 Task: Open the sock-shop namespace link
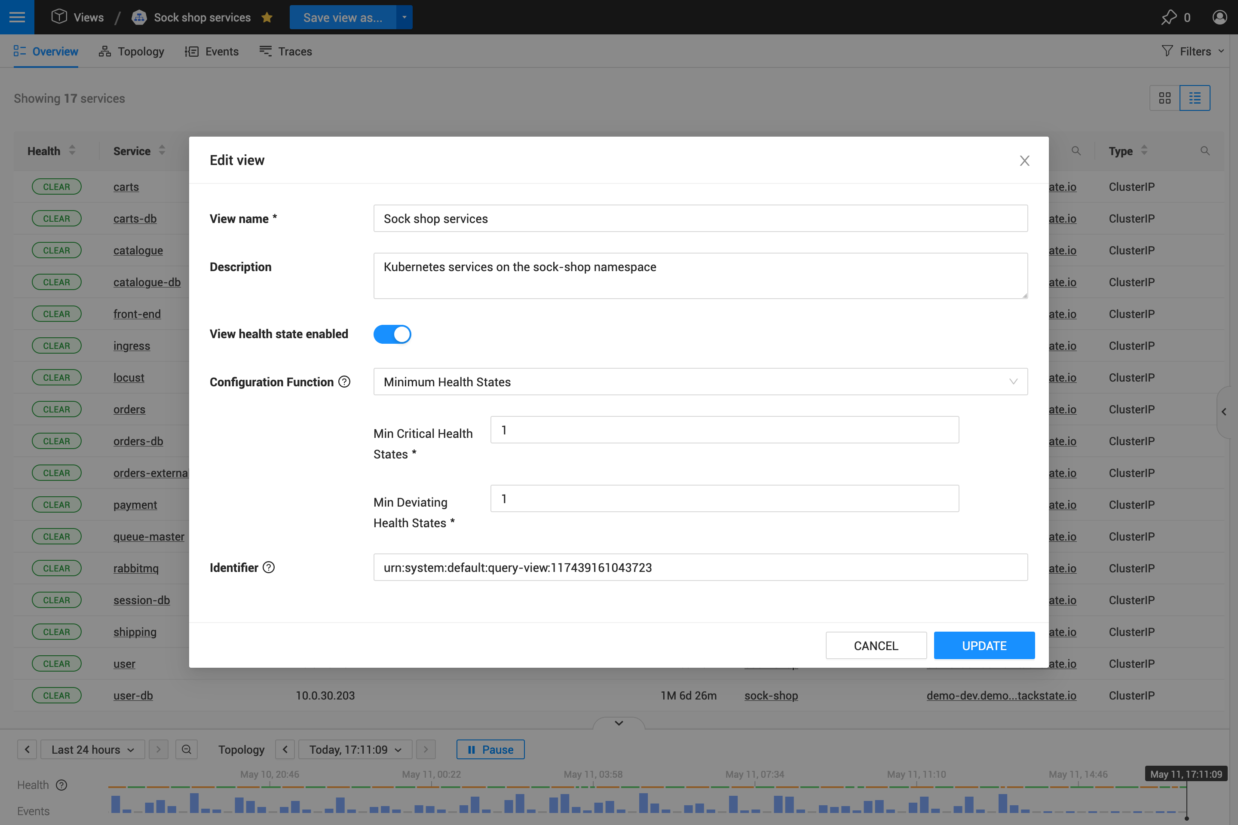(771, 695)
